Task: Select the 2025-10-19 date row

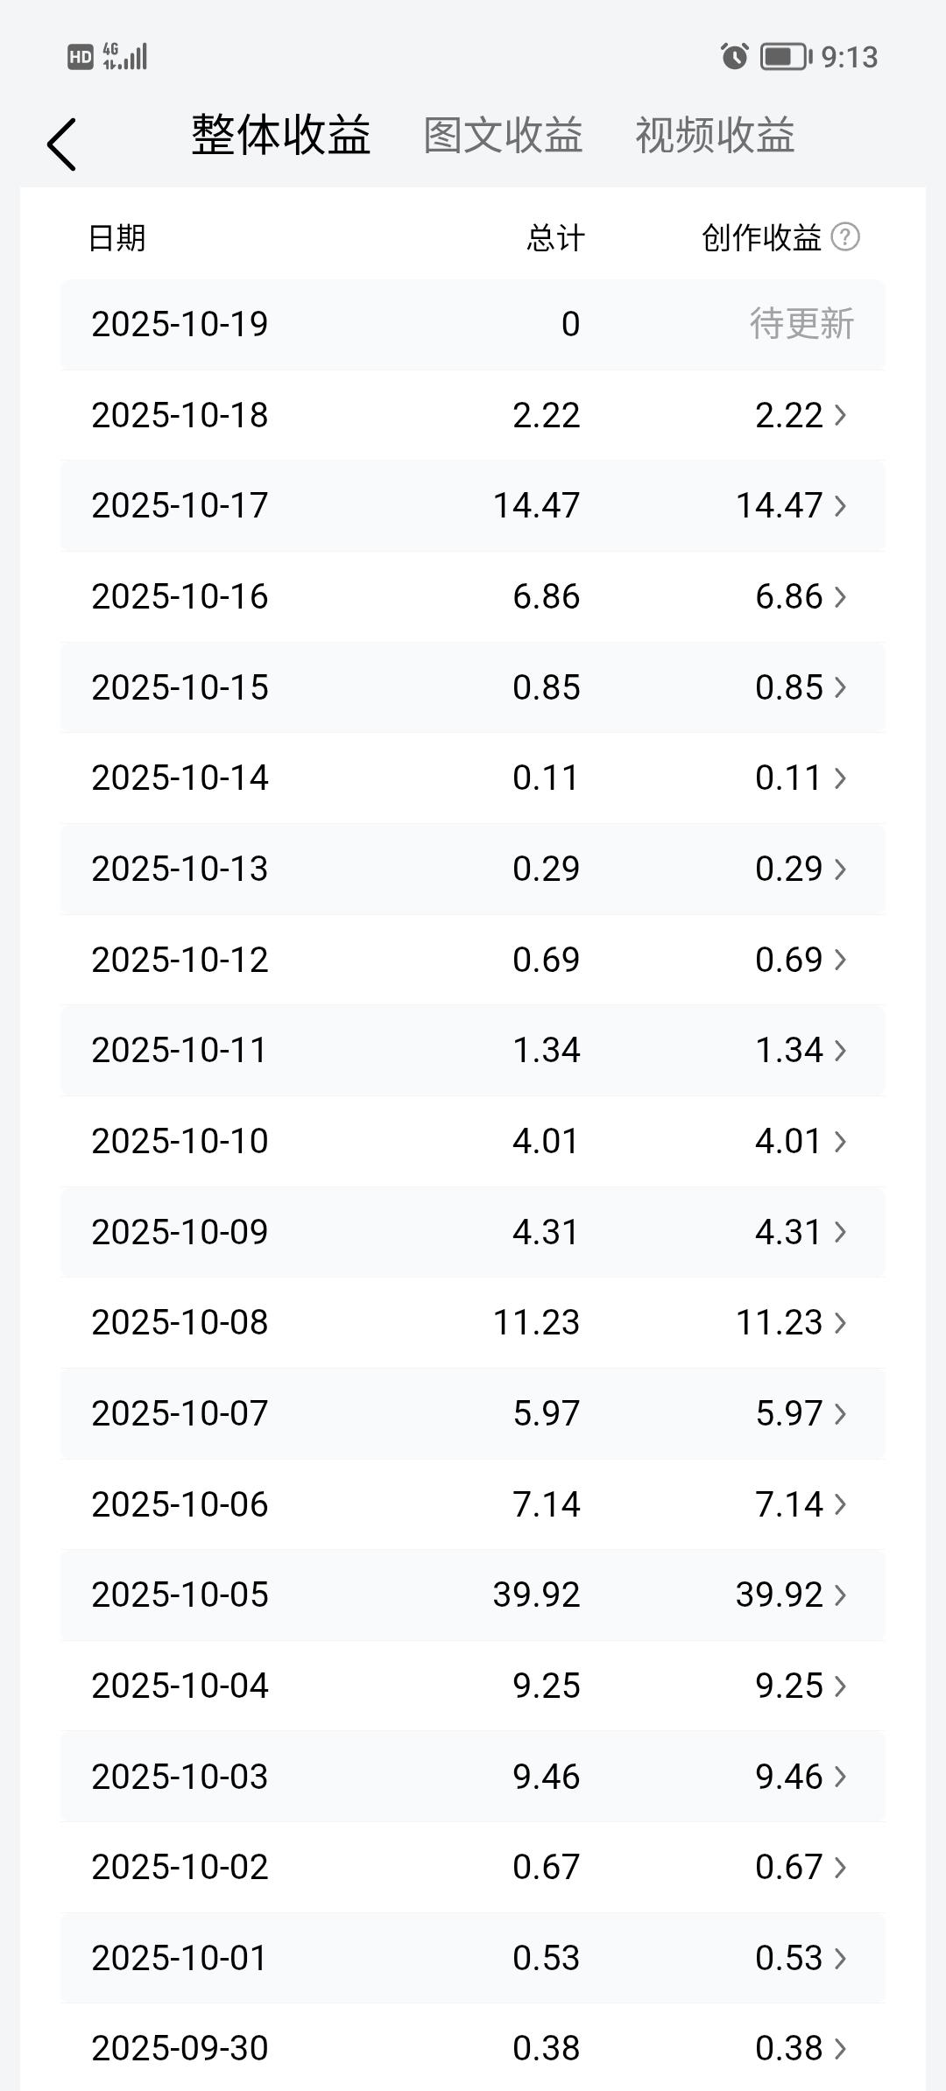Action: click(473, 324)
